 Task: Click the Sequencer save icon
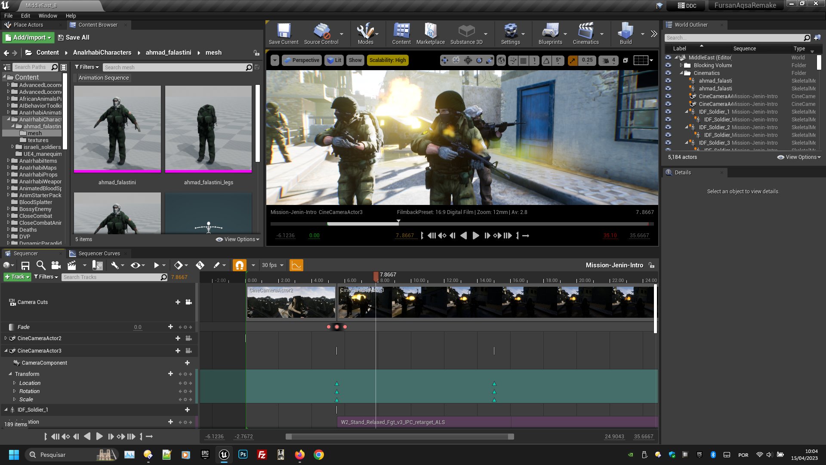(25, 265)
